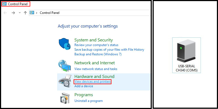This screenshot has width=218, height=109.
Task: Go up one level with Up arrow
Action: click(25, 13)
